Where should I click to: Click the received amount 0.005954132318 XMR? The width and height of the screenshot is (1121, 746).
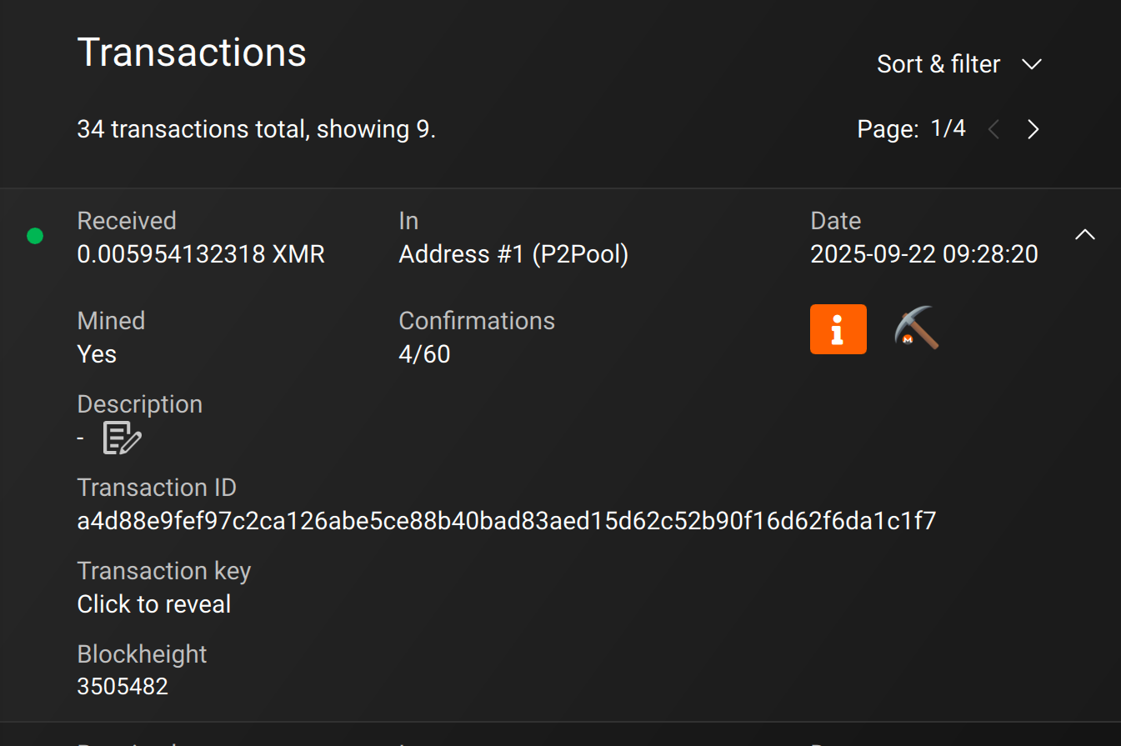201,254
